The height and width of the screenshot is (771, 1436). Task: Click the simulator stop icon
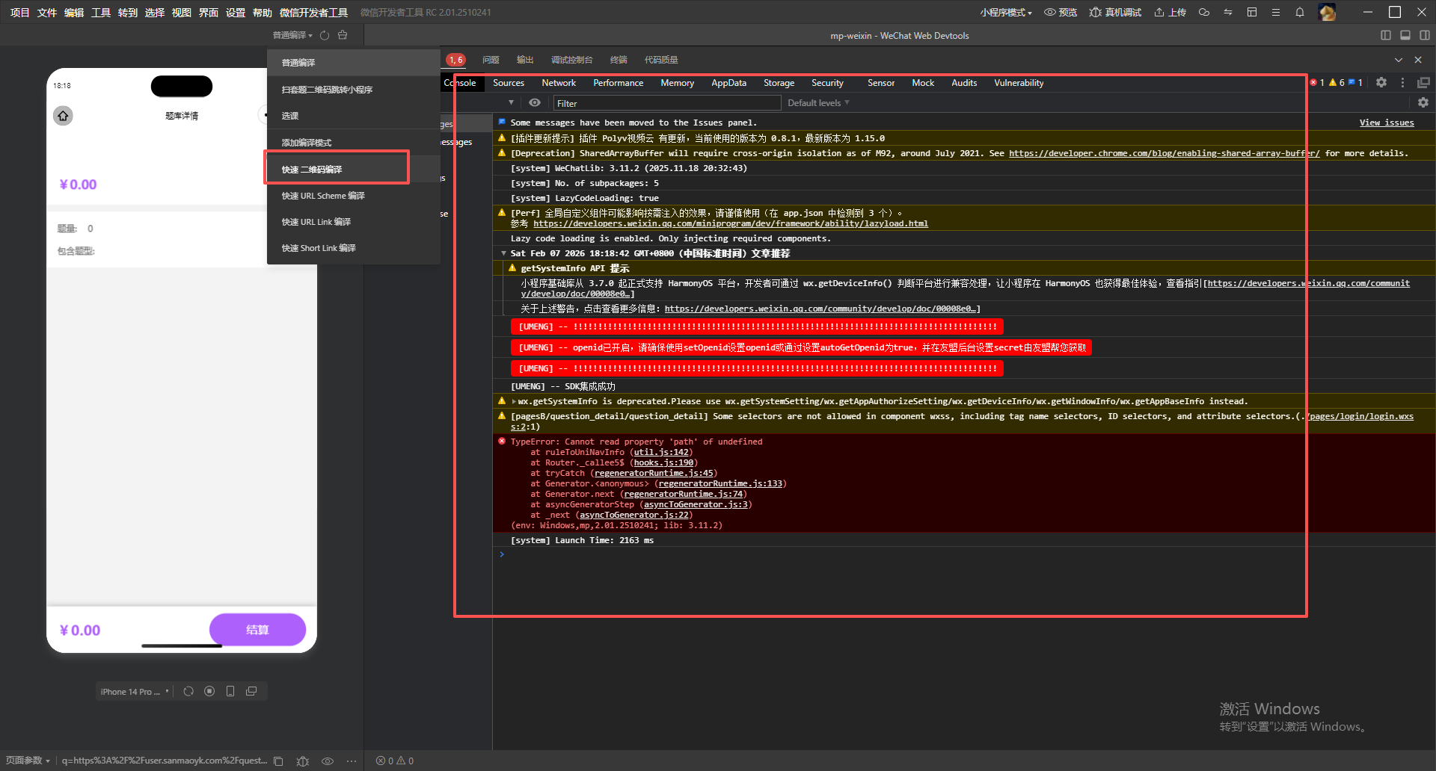click(209, 691)
